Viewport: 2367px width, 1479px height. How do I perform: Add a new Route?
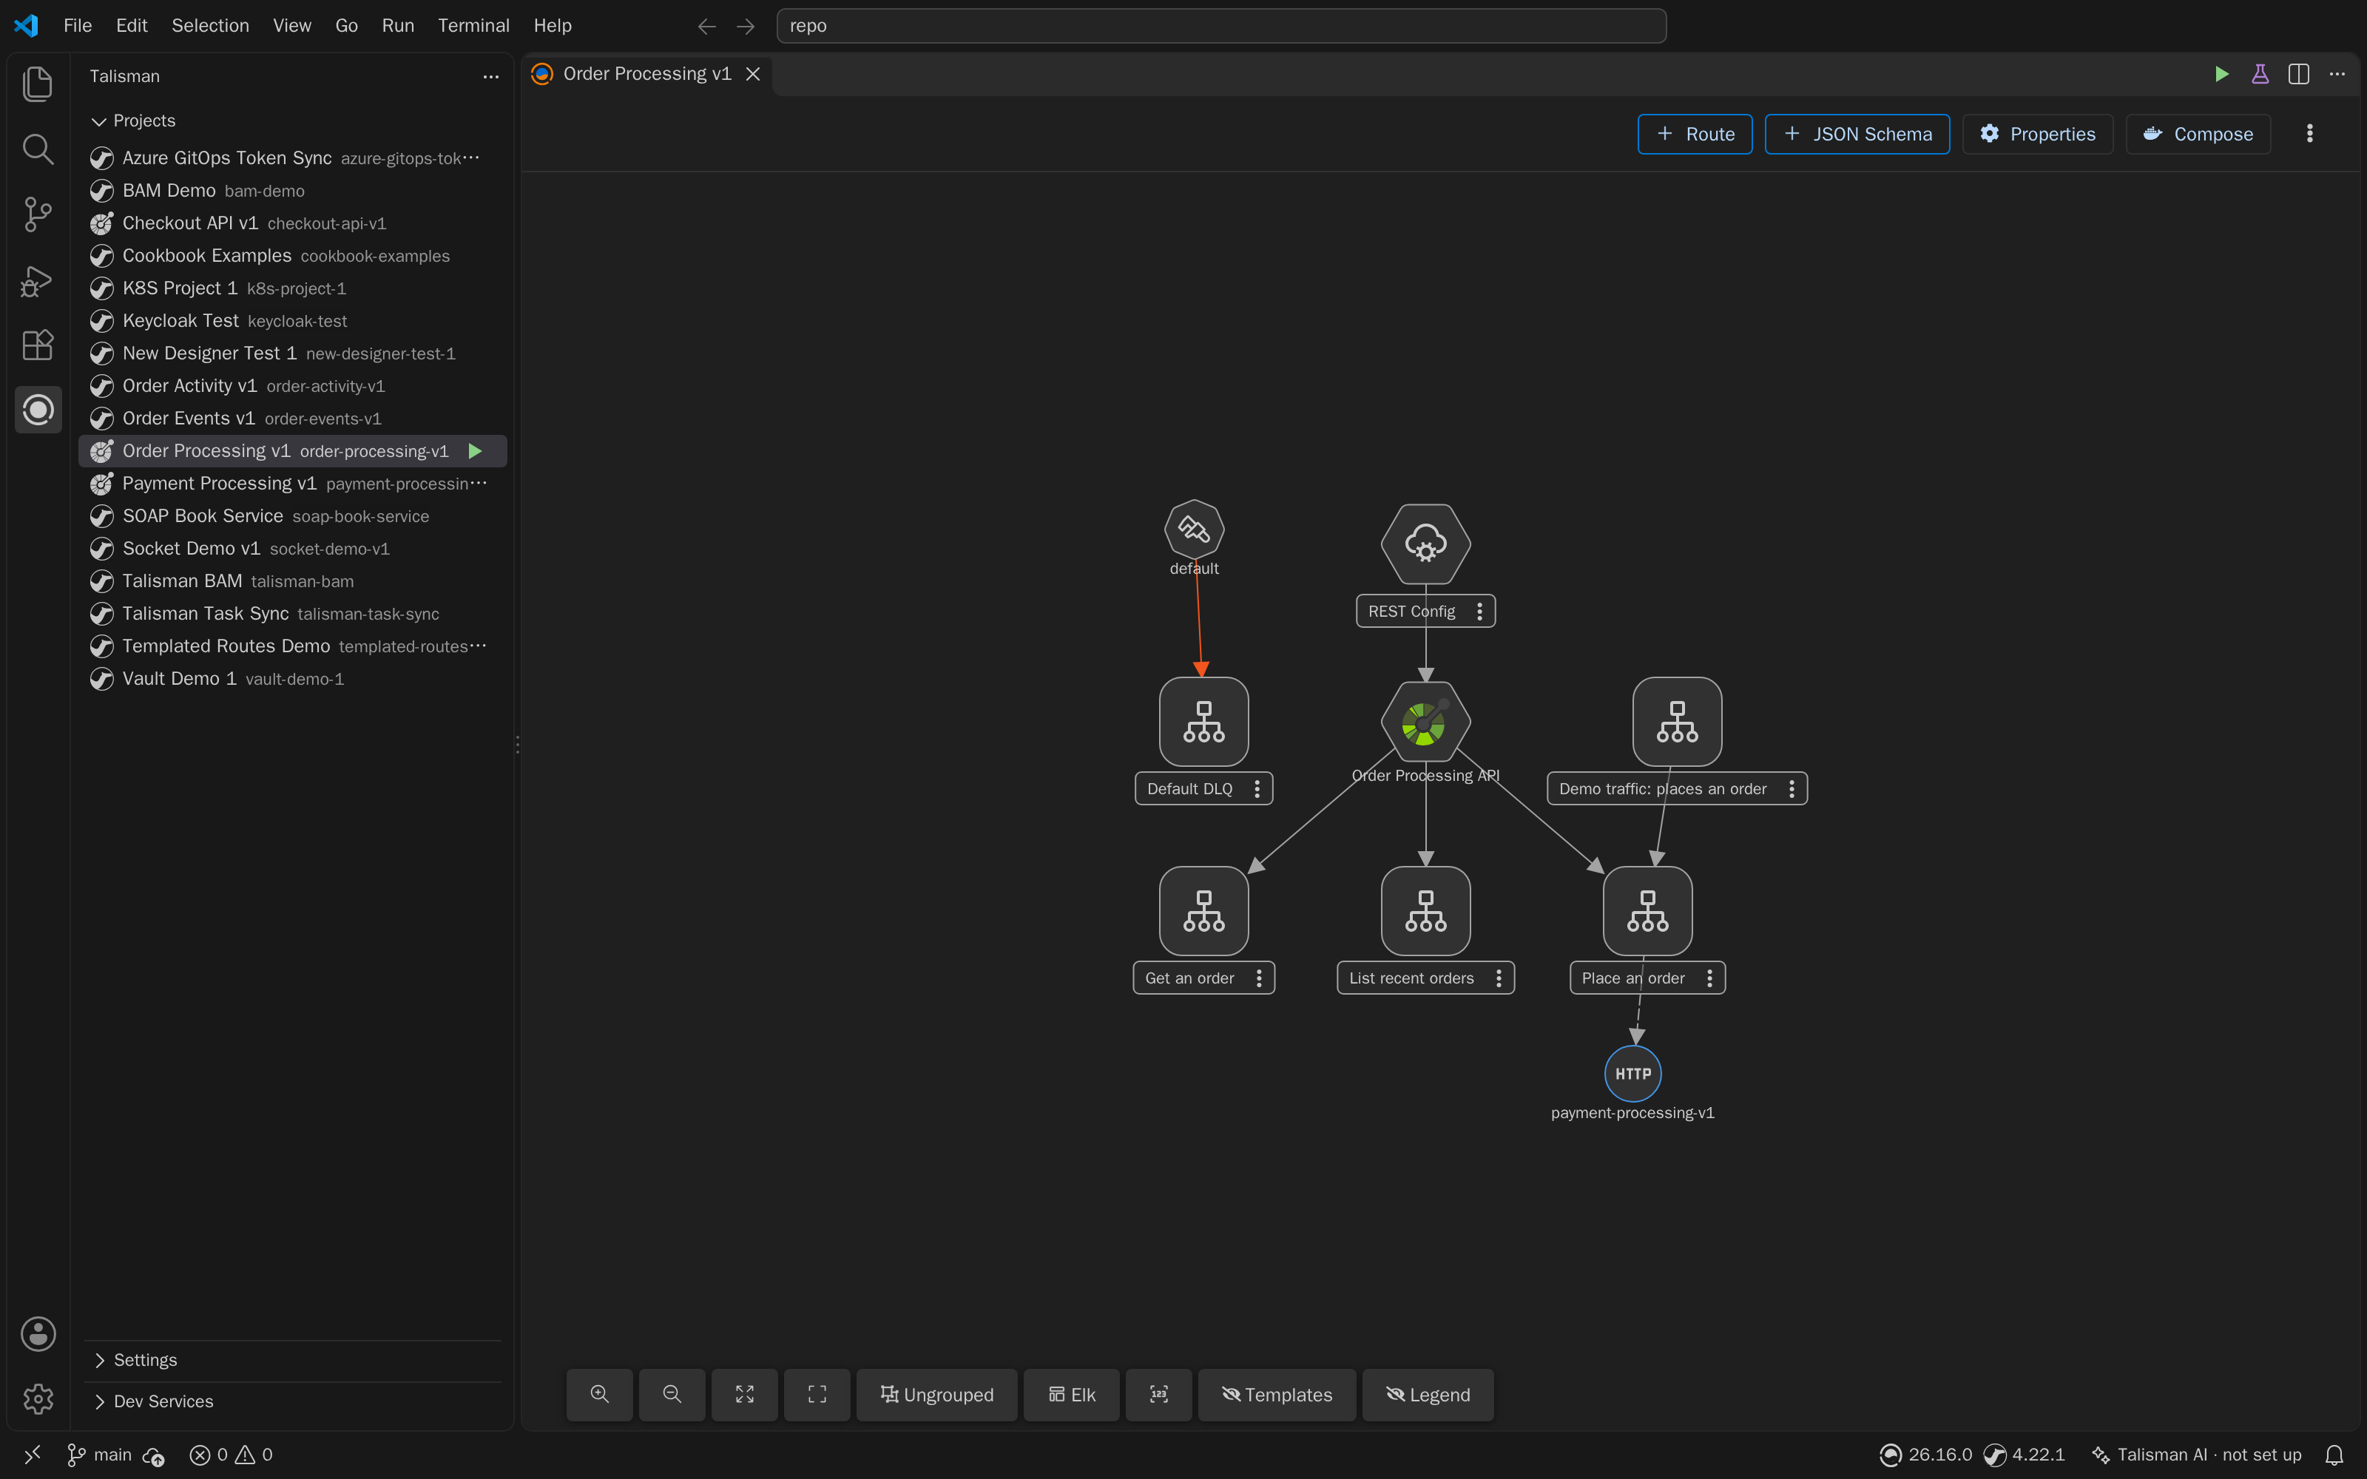(1694, 134)
